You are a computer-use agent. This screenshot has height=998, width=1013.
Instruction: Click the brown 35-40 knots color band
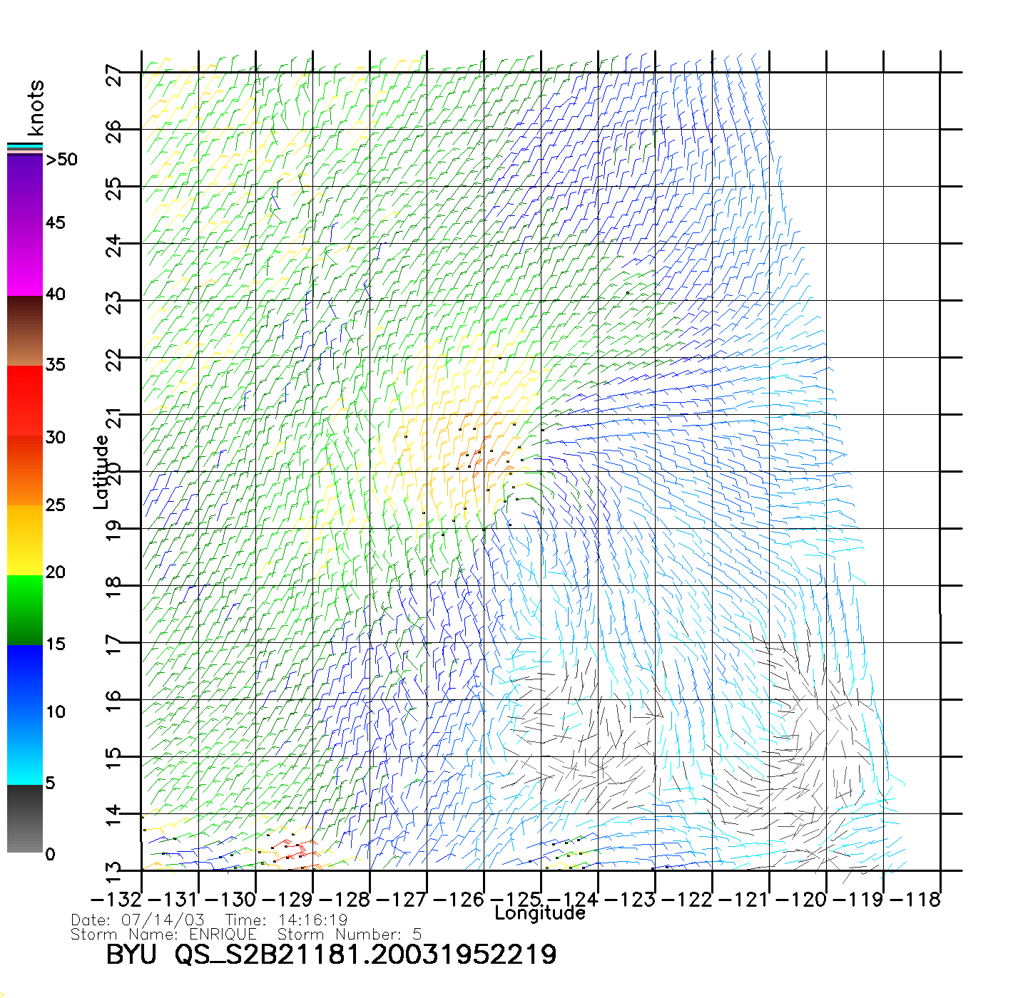pos(25,331)
